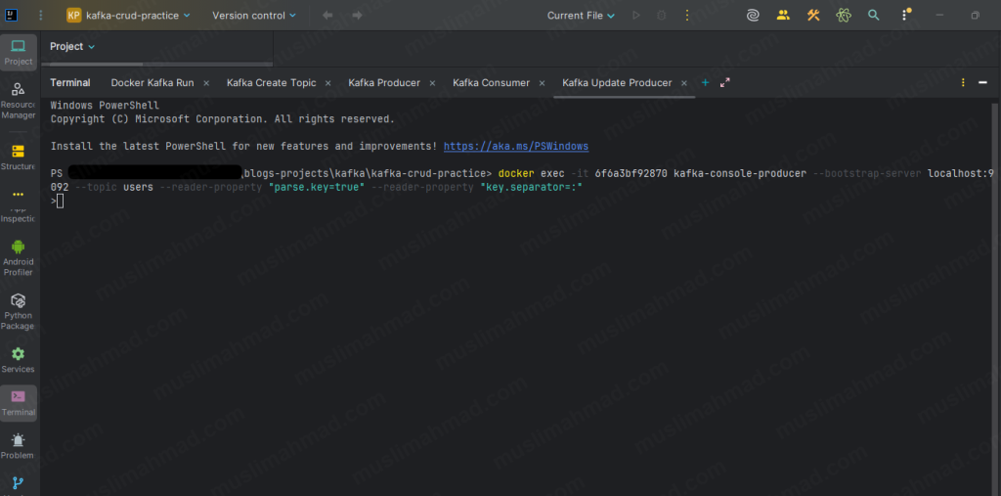
Task: Click the terminal input prompt cursor
Action: click(x=60, y=202)
